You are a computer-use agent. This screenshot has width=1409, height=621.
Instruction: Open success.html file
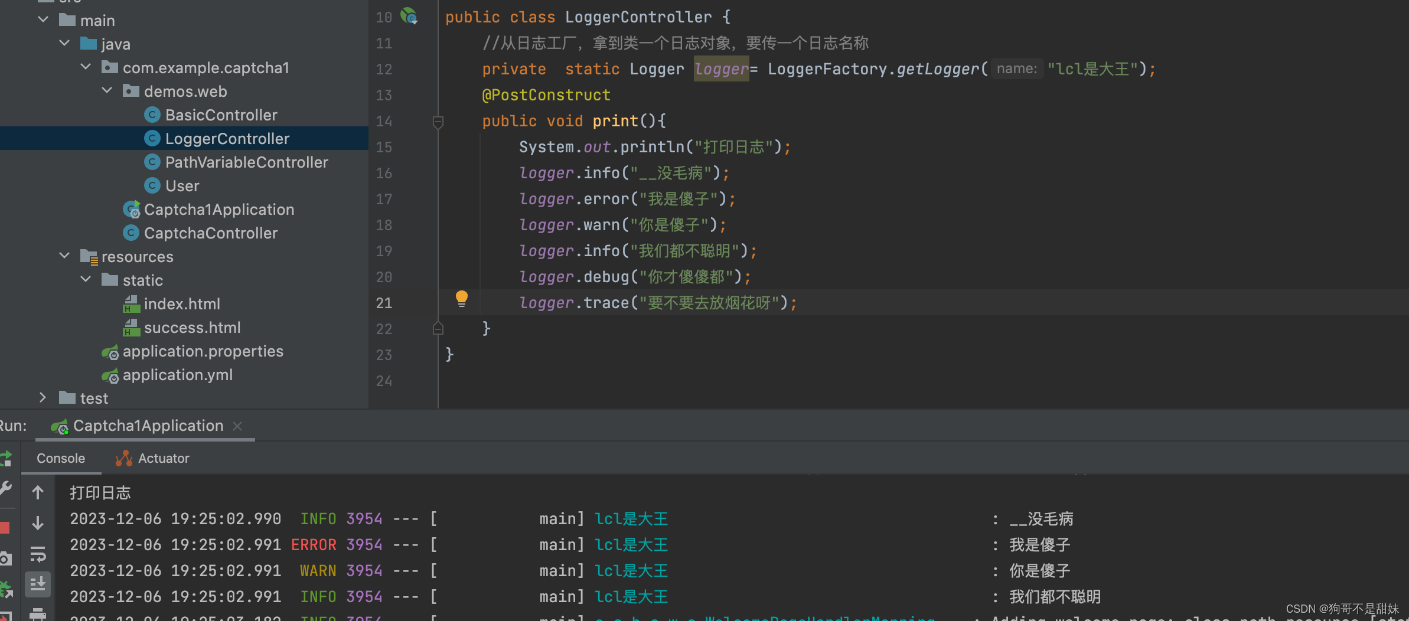(192, 328)
